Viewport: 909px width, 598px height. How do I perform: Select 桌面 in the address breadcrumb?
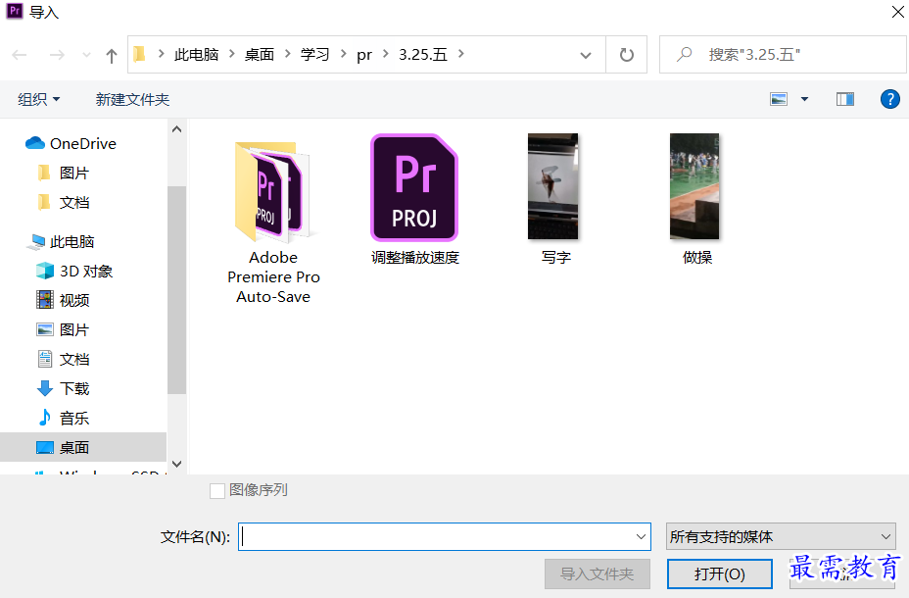260,55
